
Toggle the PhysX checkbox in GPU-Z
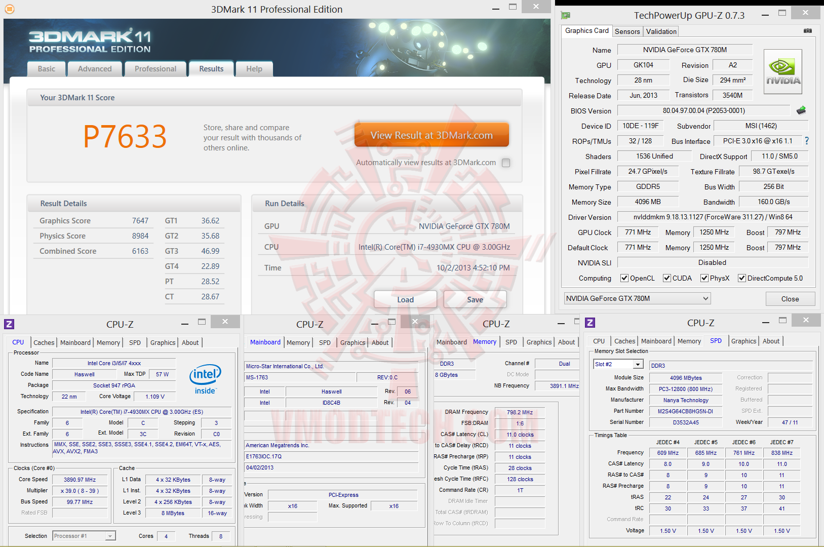click(x=704, y=278)
